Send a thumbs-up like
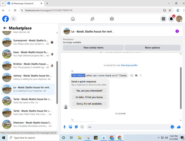Viewport: 185px width, 141px height. click(x=179, y=127)
